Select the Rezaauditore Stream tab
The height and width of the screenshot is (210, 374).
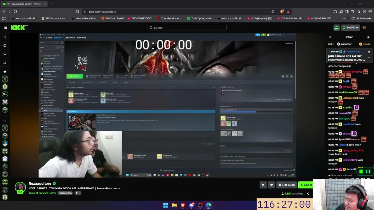coord(25,4)
